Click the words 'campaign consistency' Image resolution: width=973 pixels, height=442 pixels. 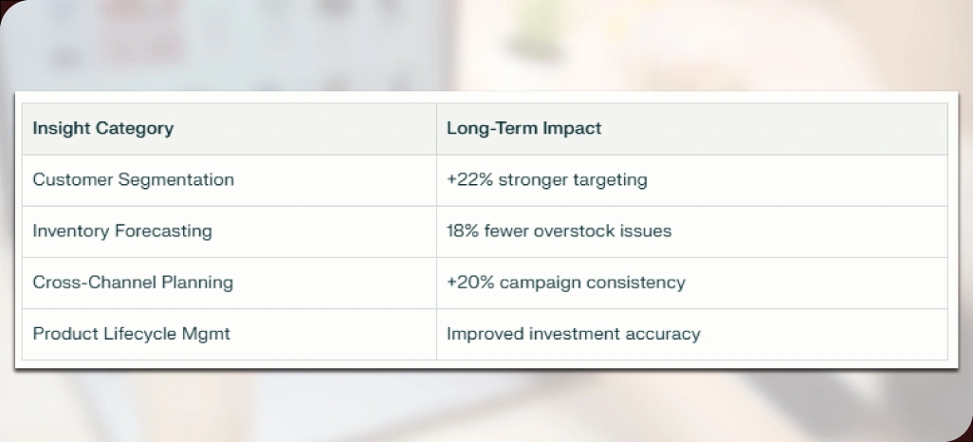(x=592, y=282)
